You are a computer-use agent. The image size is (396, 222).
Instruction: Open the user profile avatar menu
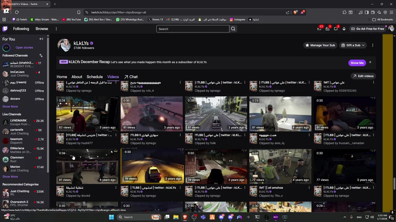tap(391, 29)
